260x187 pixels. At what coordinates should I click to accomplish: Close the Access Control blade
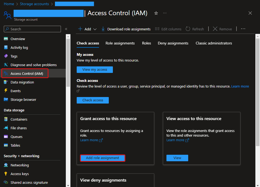point(250,13)
